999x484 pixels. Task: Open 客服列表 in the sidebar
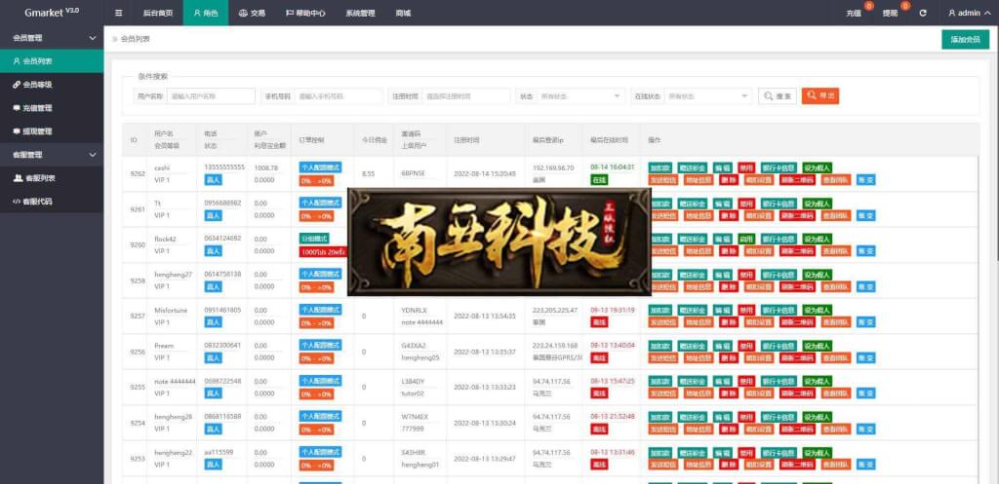click(52, 178)
